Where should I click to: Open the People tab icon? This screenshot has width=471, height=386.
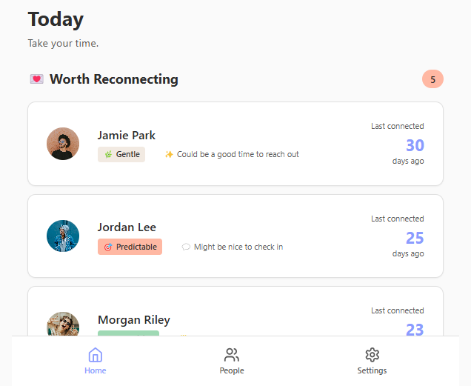pos(232,355)
